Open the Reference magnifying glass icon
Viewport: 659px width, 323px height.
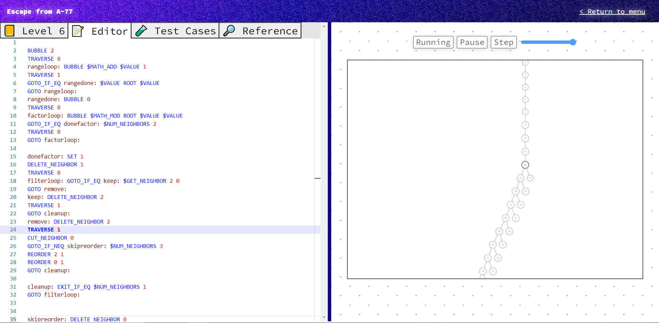[x=229, y=31]
